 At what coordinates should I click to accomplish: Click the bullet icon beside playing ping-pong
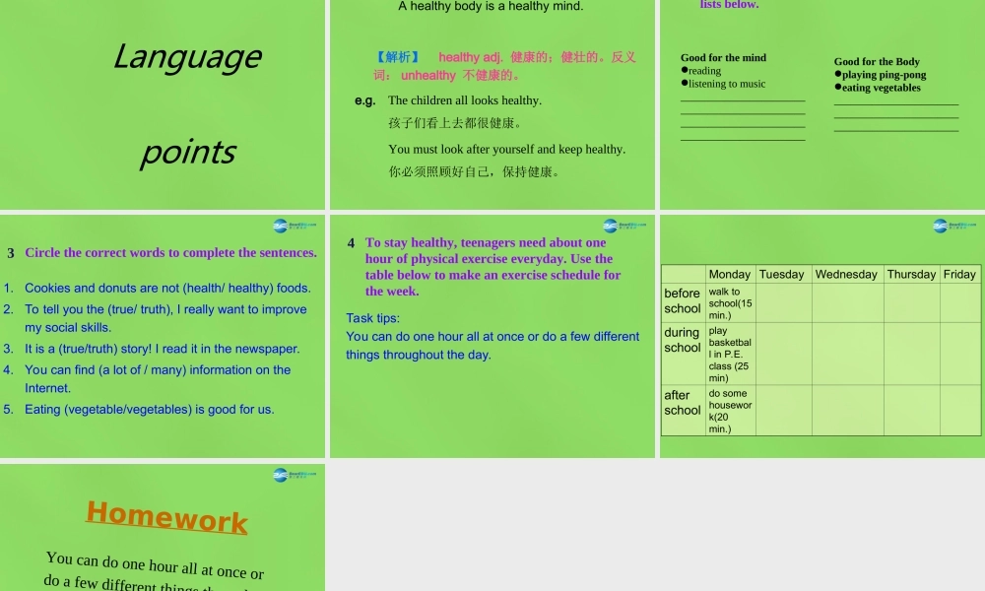coord(836,73)
